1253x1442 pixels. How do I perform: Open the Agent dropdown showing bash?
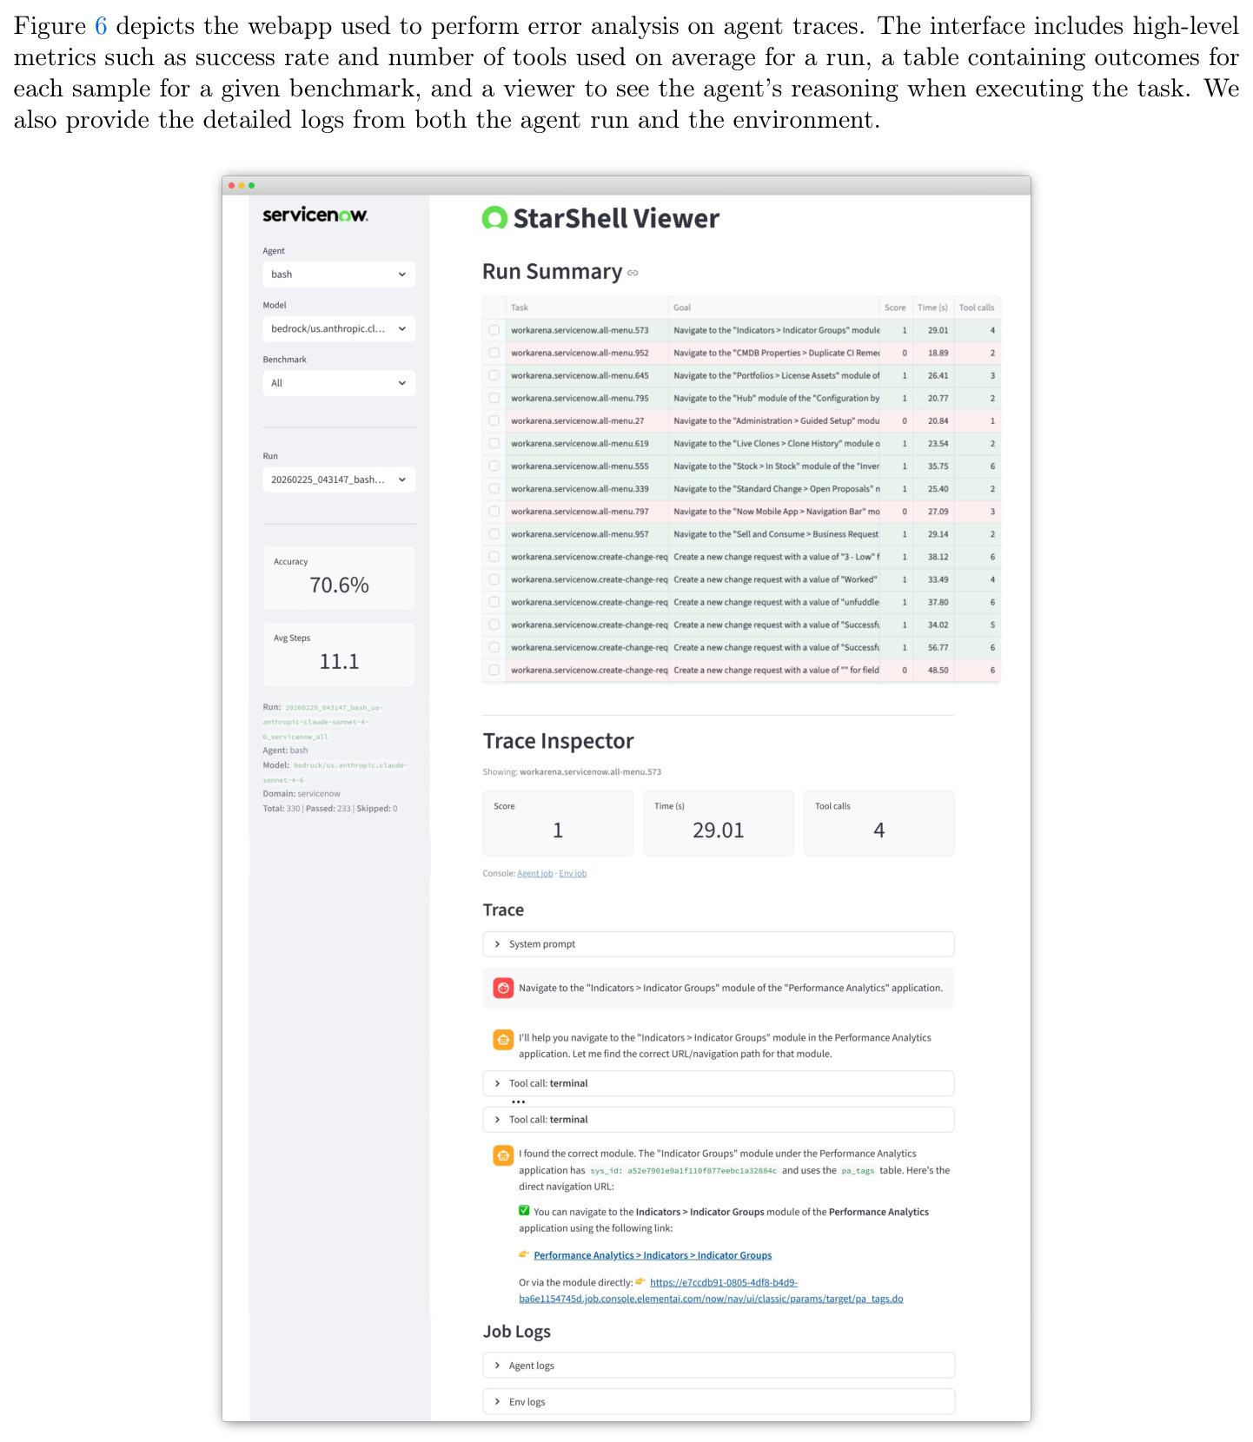click(x=339, y=275)
